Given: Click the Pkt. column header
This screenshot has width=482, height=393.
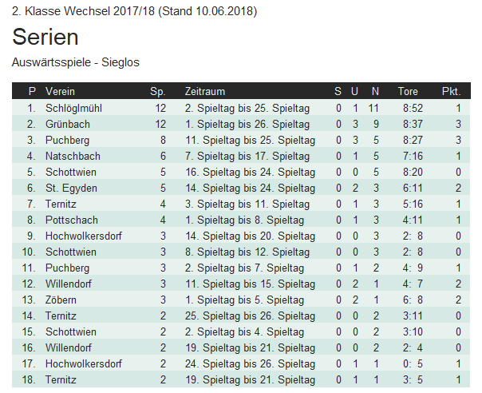Looking at the screenshot, I should pos(451,92).
